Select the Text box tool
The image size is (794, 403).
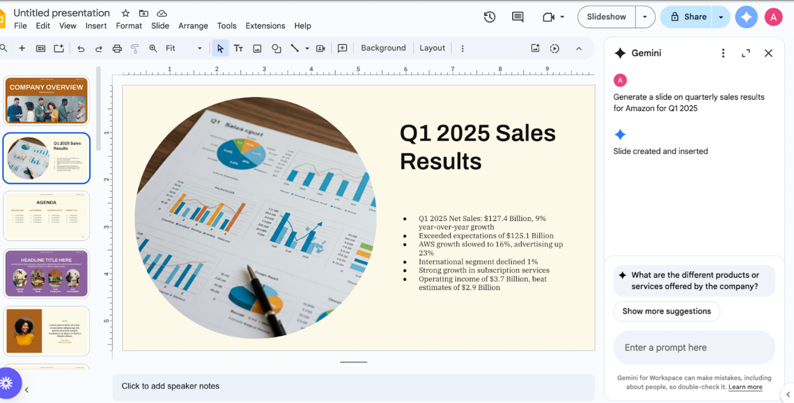[238, 48]
